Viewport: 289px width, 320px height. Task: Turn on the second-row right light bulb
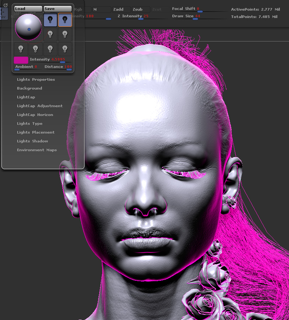[65, 34]
